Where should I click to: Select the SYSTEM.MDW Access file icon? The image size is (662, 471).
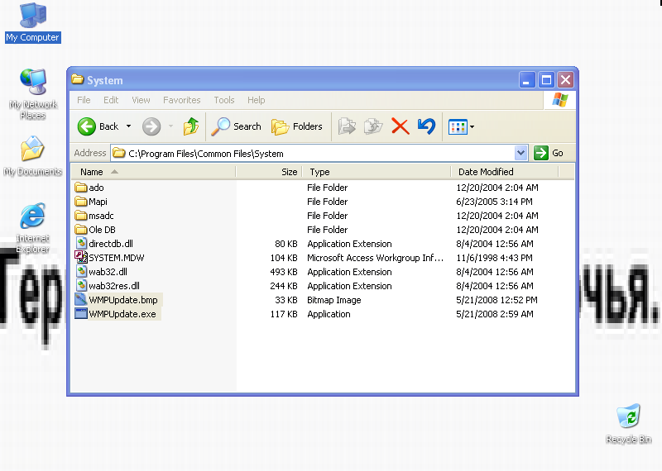point(80,257)
